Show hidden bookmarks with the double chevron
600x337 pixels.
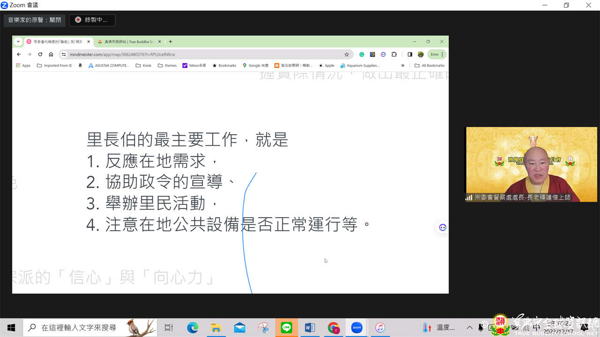click(x=402, y=66)
